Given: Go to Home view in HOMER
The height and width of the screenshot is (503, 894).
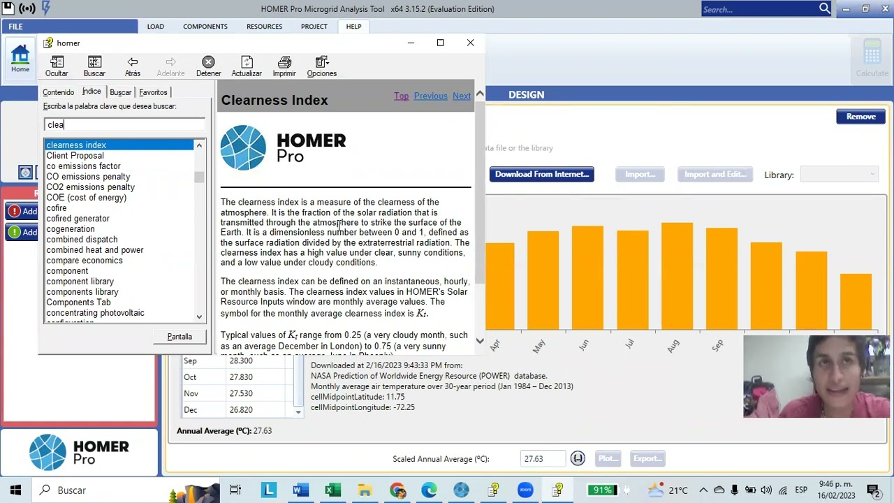Looking at the screenshot, I should click(20, 59).
